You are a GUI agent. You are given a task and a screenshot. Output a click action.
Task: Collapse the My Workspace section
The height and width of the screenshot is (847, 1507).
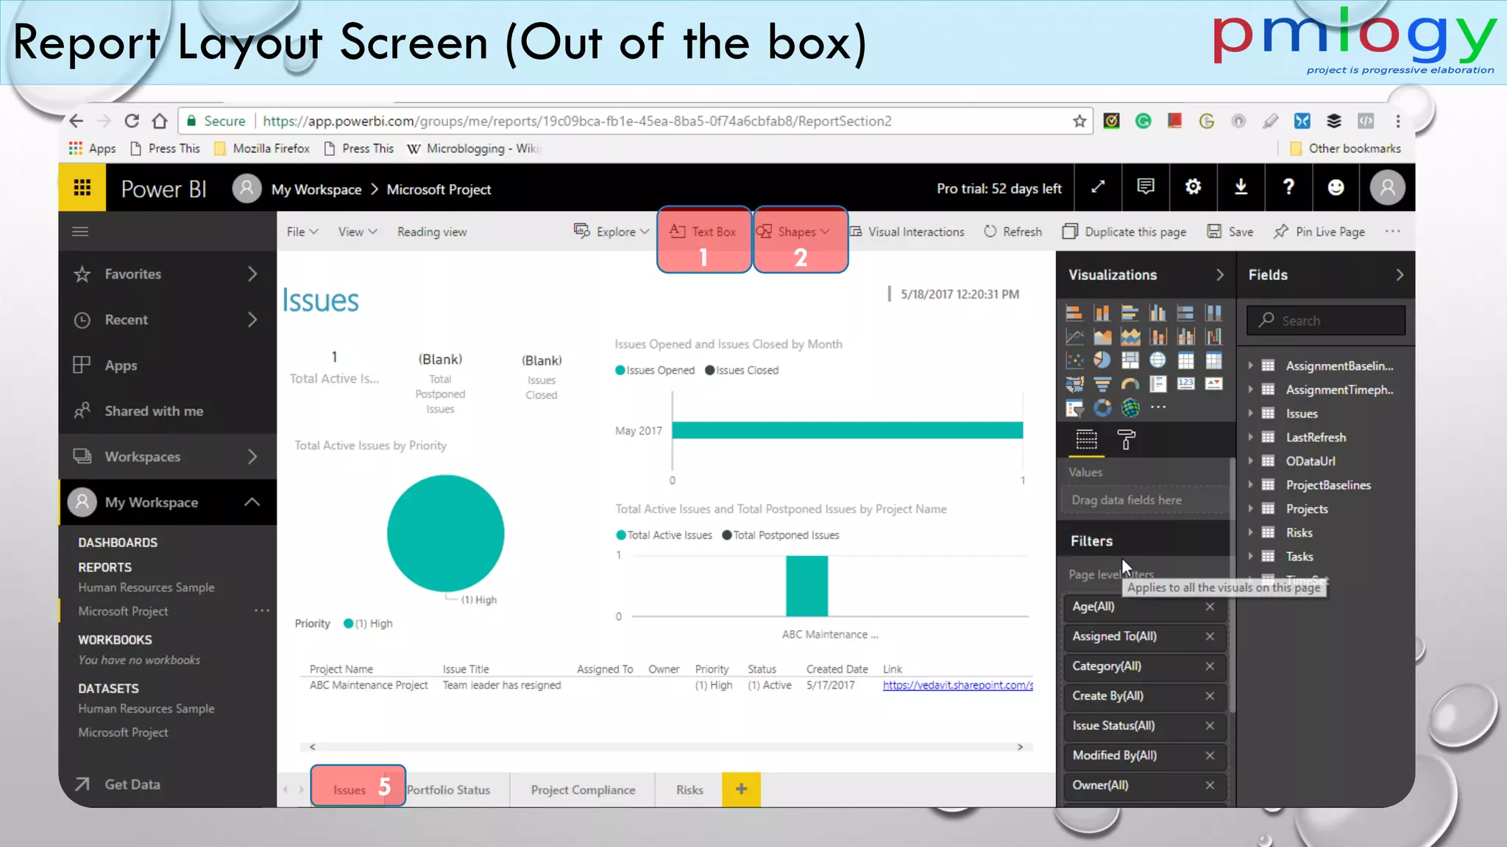252,502
